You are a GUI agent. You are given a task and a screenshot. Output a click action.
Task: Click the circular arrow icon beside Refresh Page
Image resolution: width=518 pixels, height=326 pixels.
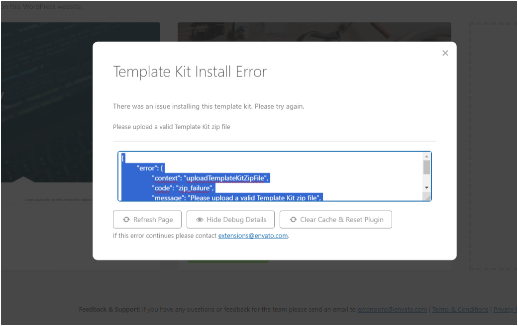click(x=126, y=220)
